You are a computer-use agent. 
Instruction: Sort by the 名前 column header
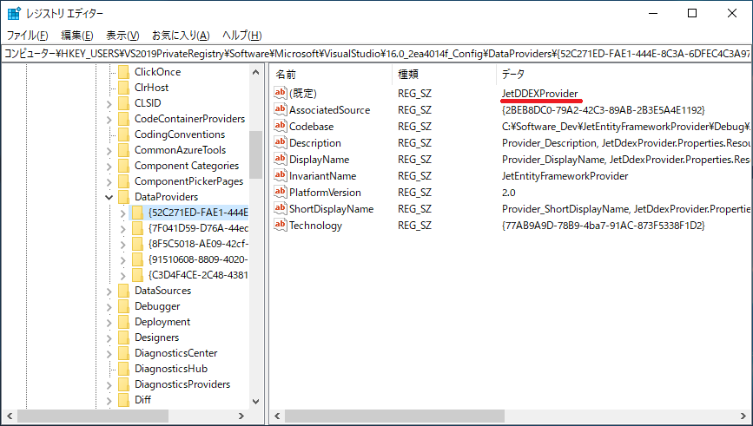coord(331,74)
